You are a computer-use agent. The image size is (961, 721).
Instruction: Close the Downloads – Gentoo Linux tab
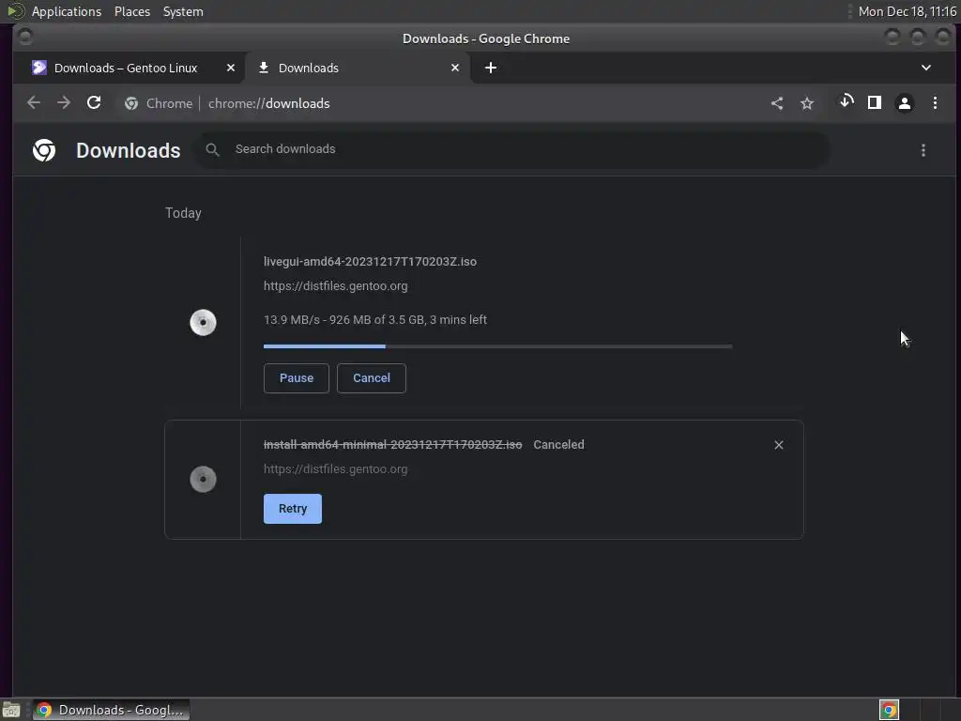pyautogui.click(x=231, y=68)
